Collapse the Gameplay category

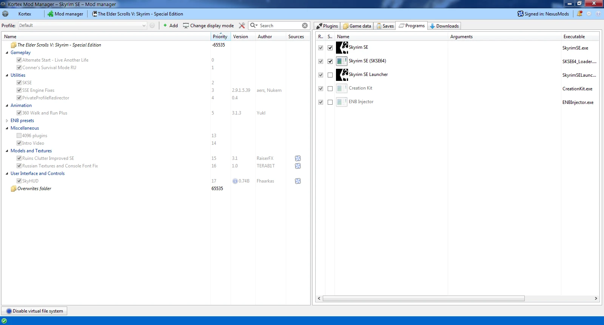point(7,53)
